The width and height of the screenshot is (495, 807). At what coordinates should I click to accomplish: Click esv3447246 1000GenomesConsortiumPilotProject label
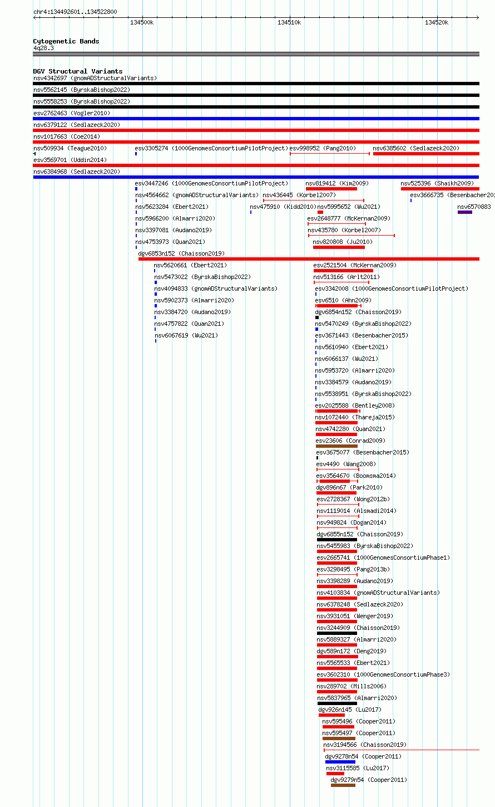point(212,184)
